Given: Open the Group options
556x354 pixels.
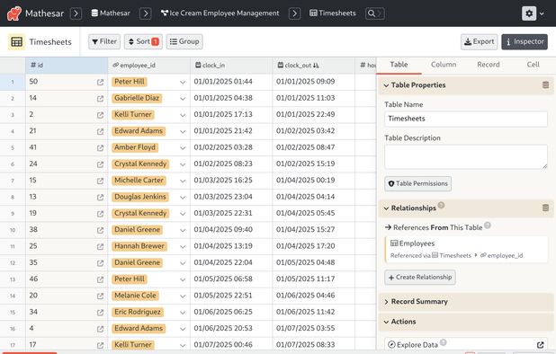Looking at the screenshot, I should point(184,41).
